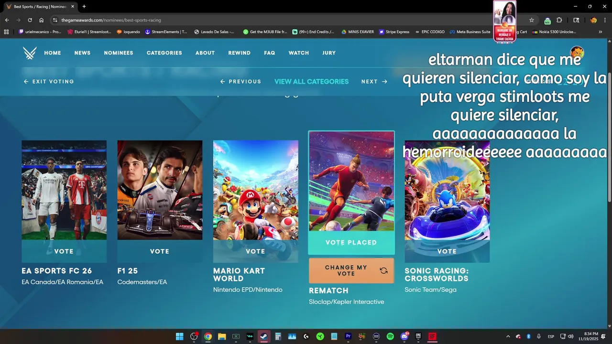Click the Mario Kart World cover image
Viewport: 612px width, 344px height.
point(255,190)
